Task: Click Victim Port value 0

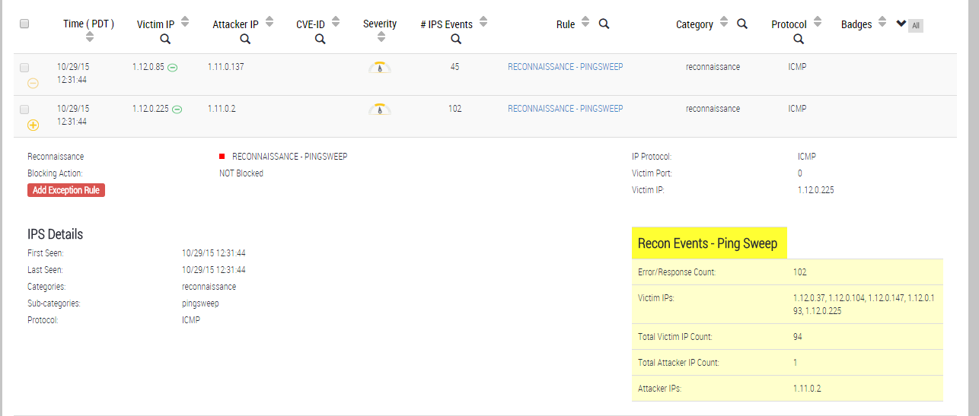Action: pos(800,173)
